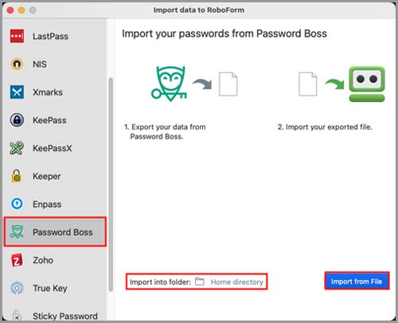Viewport: 398px width, 323px height.
Task: Open the Sticky Password entry
Action: (55, 316)
